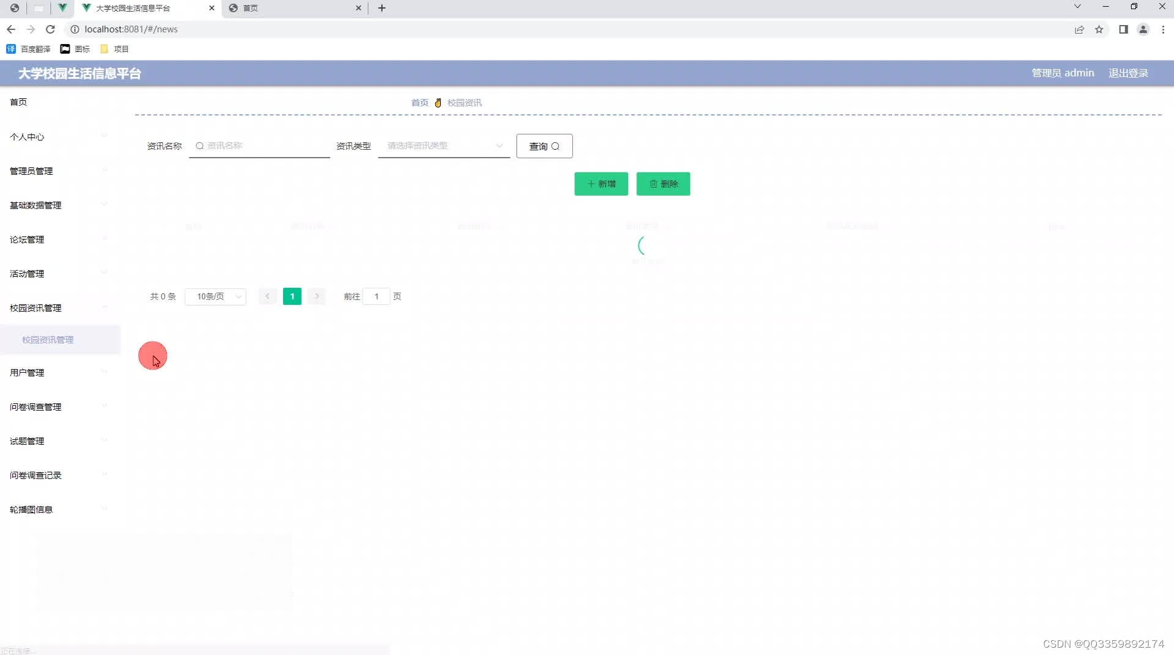1174x655 pixels.
Task: Click the site info icon before URL
Action: (75, 29)
